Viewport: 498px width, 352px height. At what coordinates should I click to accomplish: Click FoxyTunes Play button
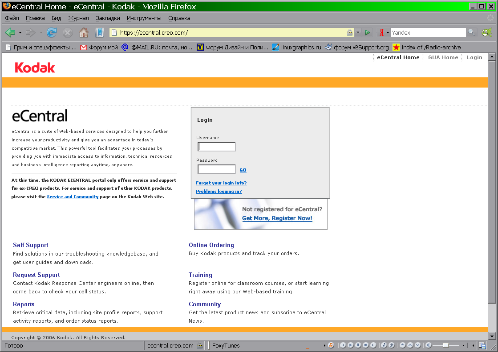click(x=351, y=345)
